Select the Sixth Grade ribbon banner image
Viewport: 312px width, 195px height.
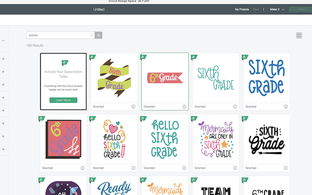[114, 78]
